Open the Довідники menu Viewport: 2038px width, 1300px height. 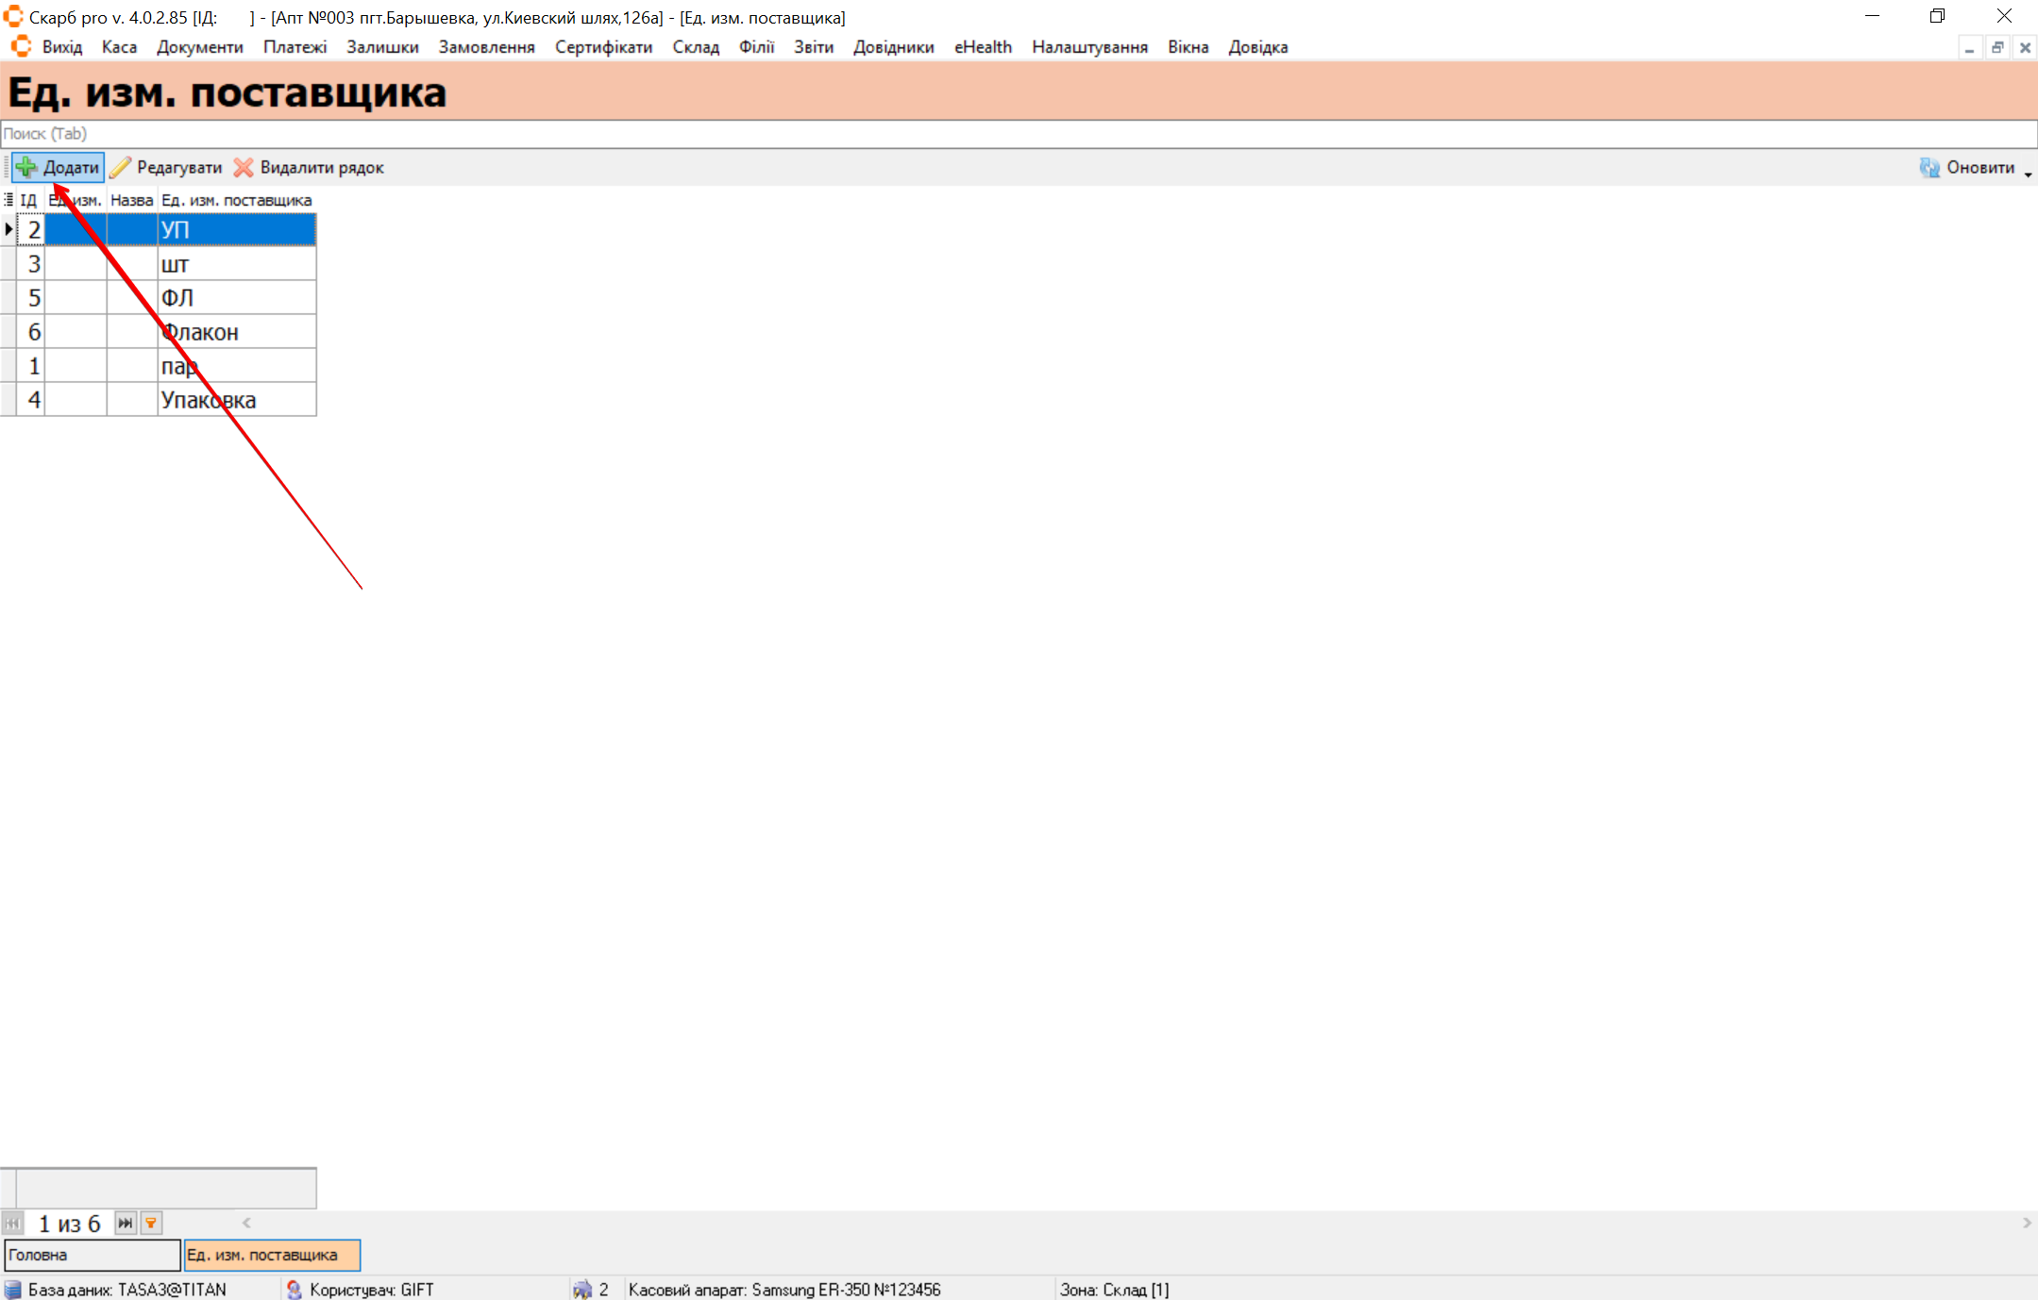(893, 47)
